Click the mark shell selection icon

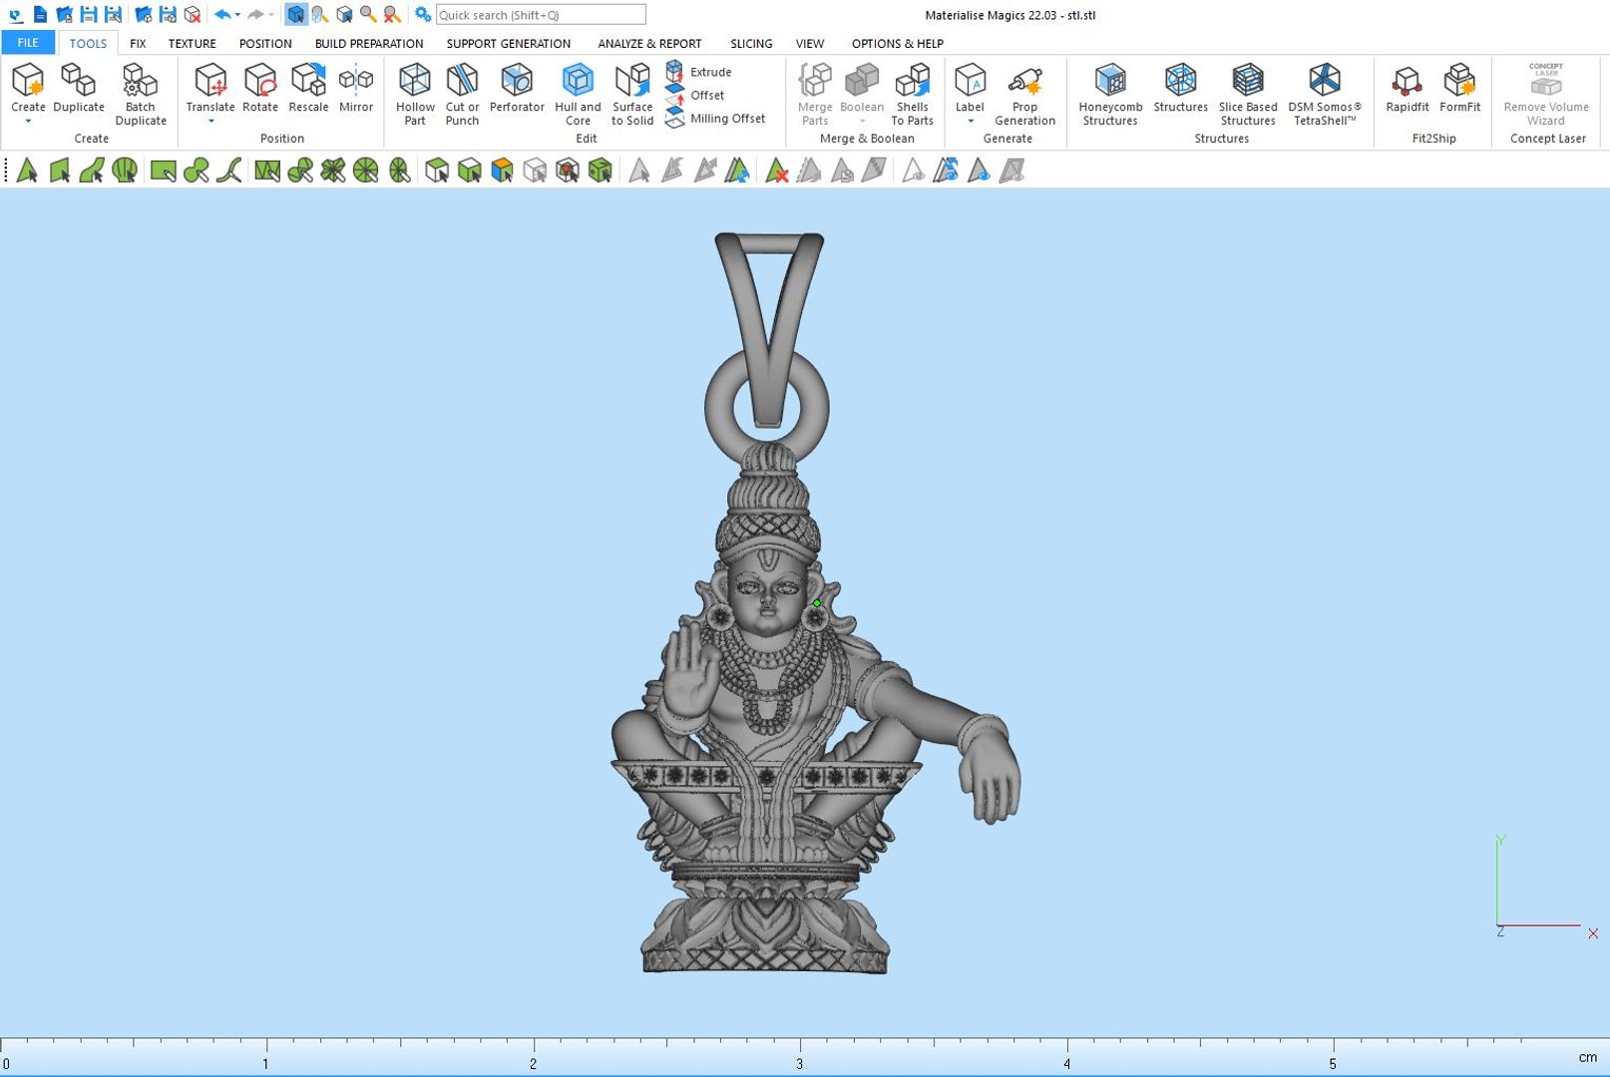click(x=125, y=171)
